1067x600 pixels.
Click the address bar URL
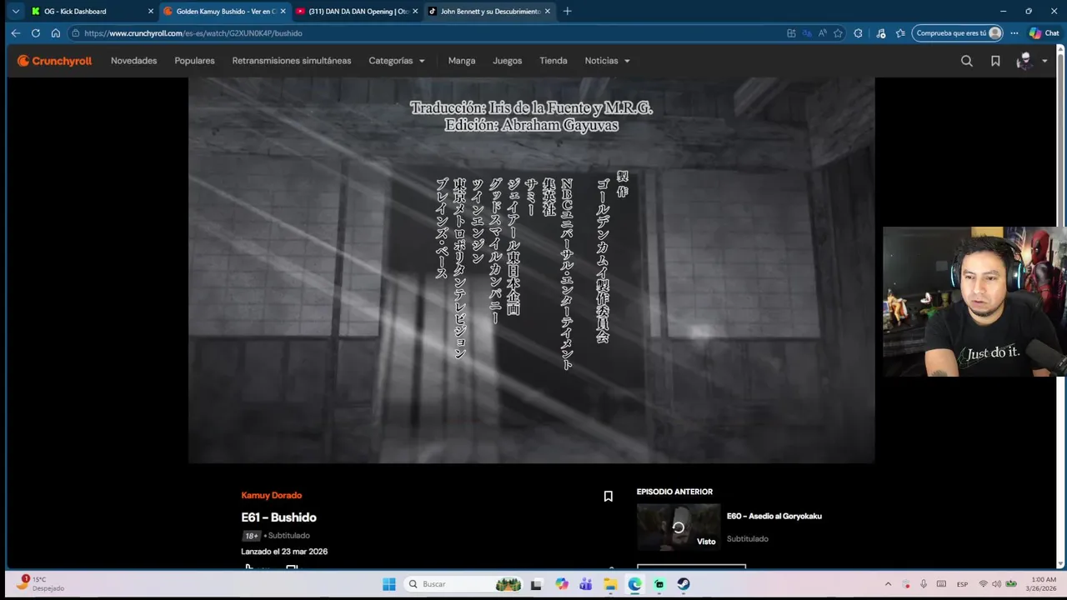point(193,33)
